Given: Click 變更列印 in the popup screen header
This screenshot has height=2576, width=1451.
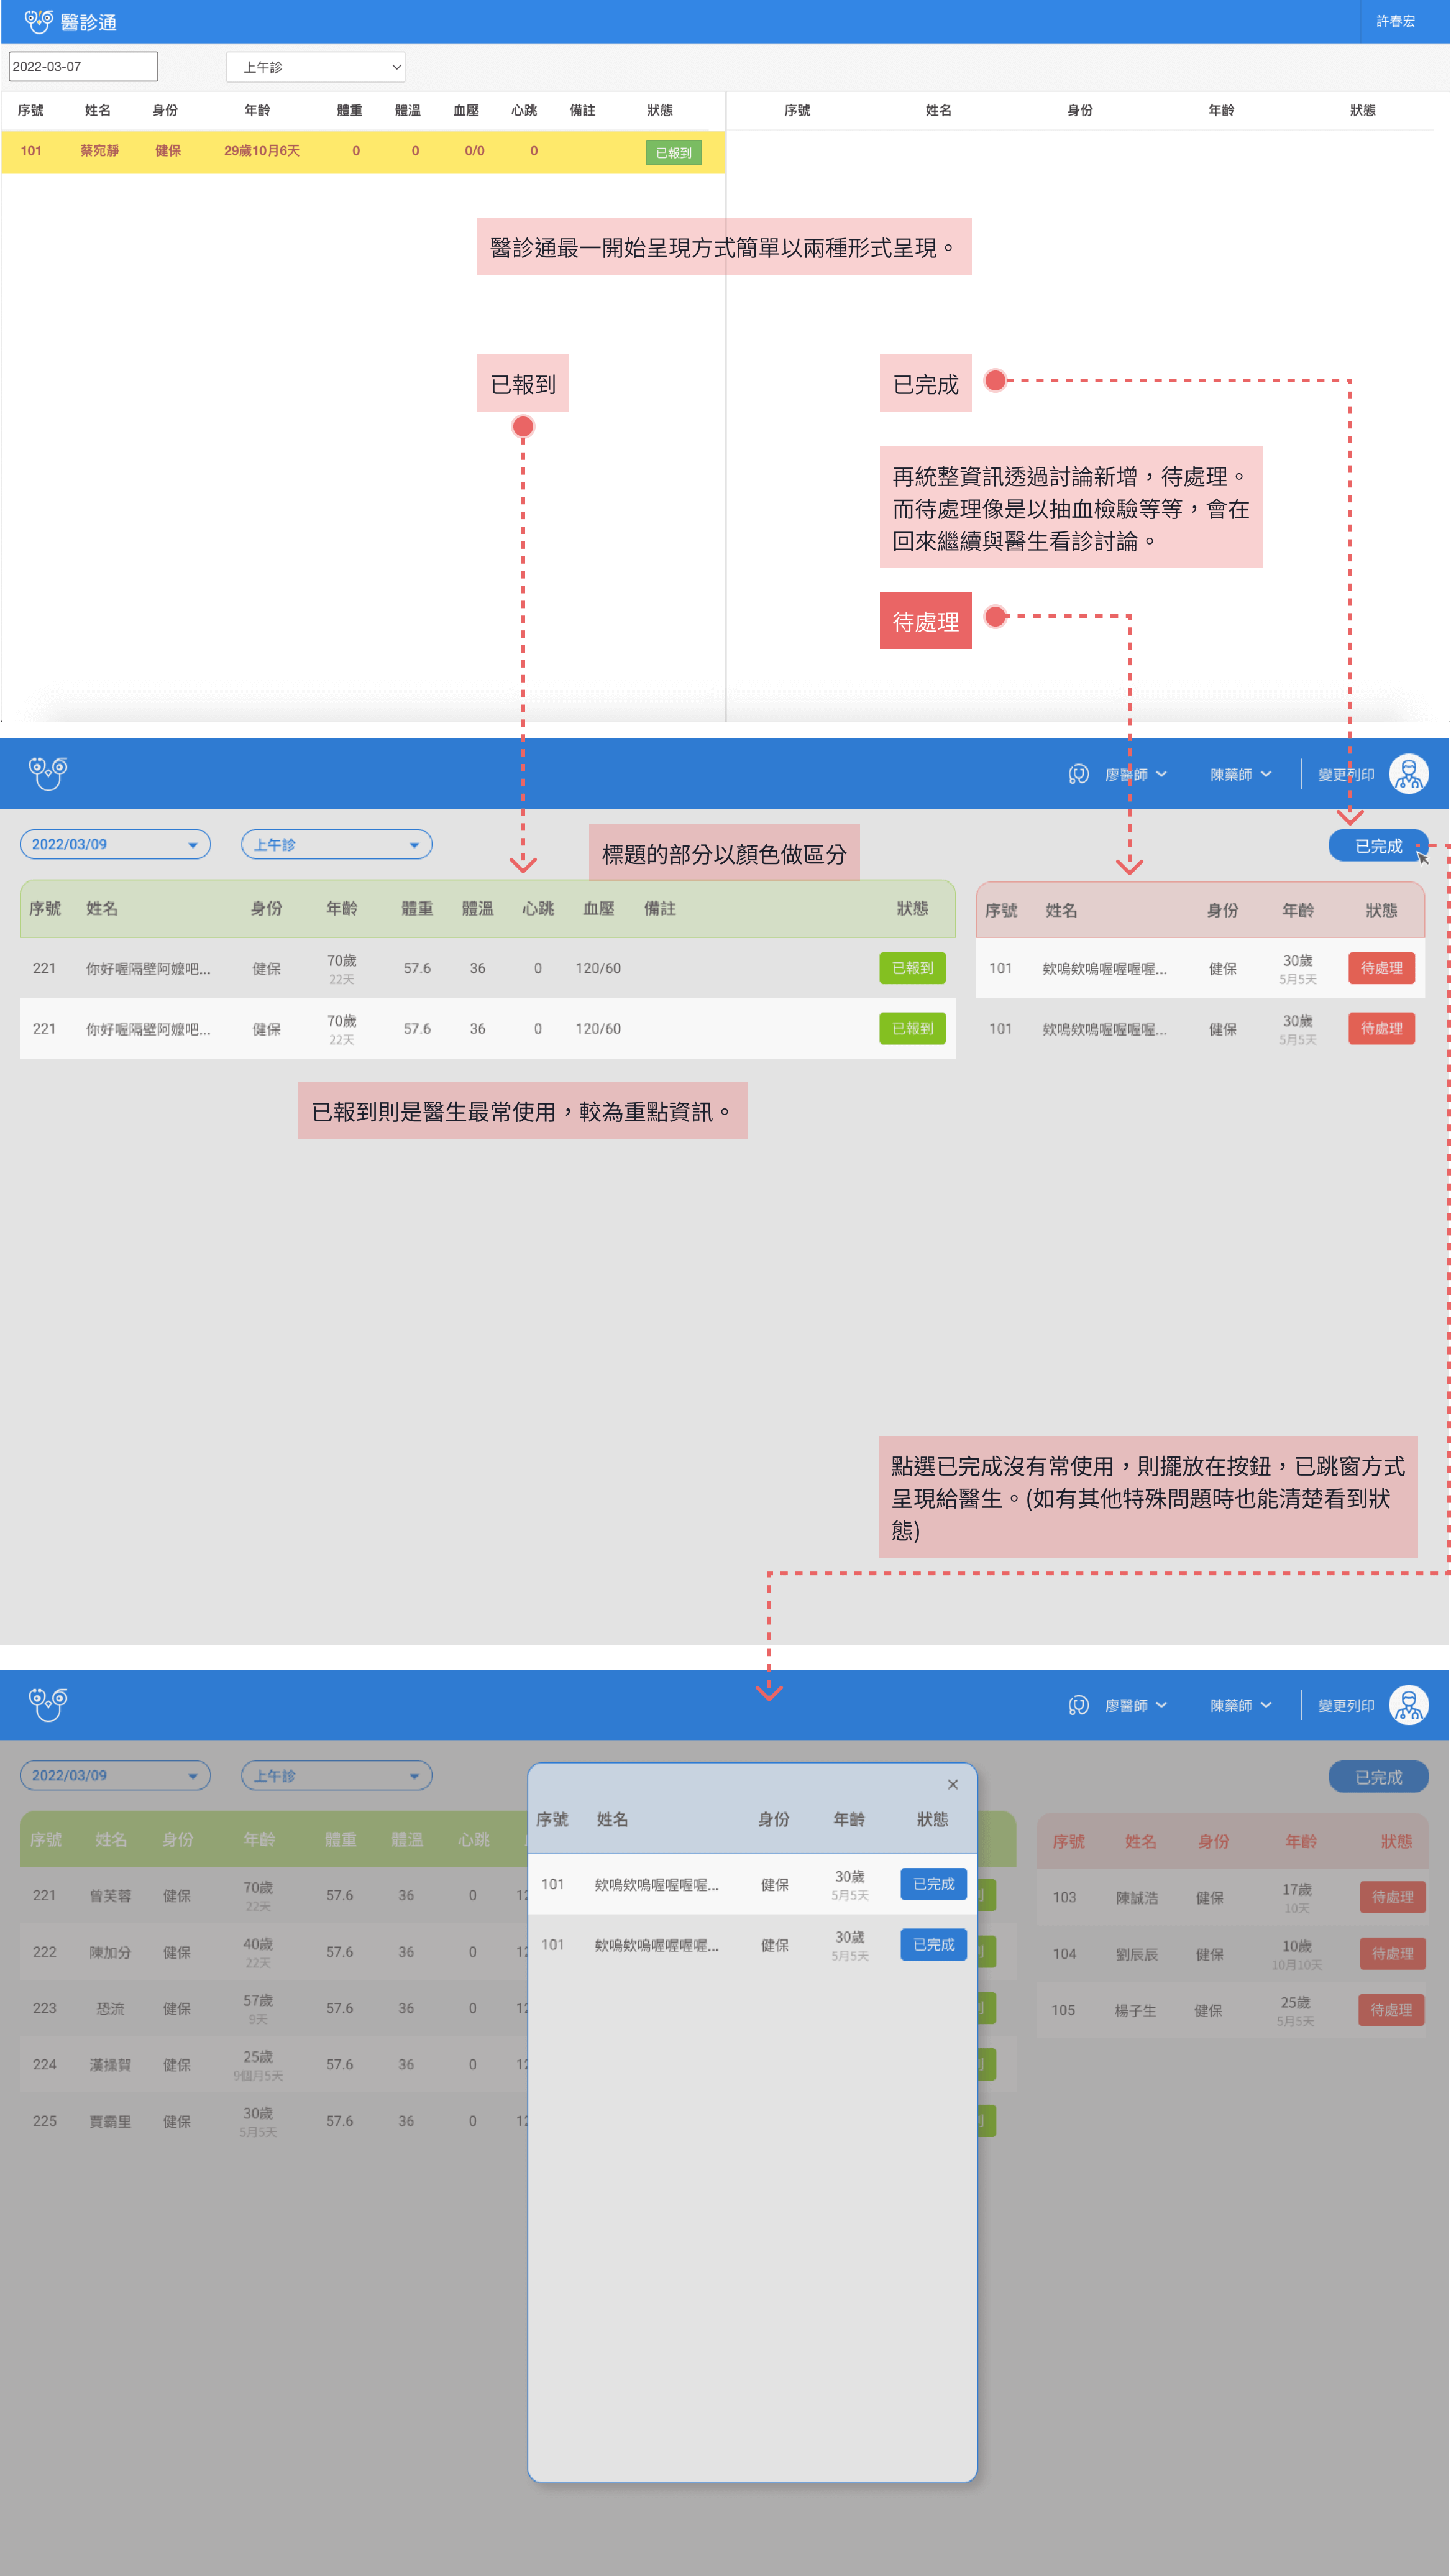Looking at the screenshot, I should click(x=1346, y=1705).
